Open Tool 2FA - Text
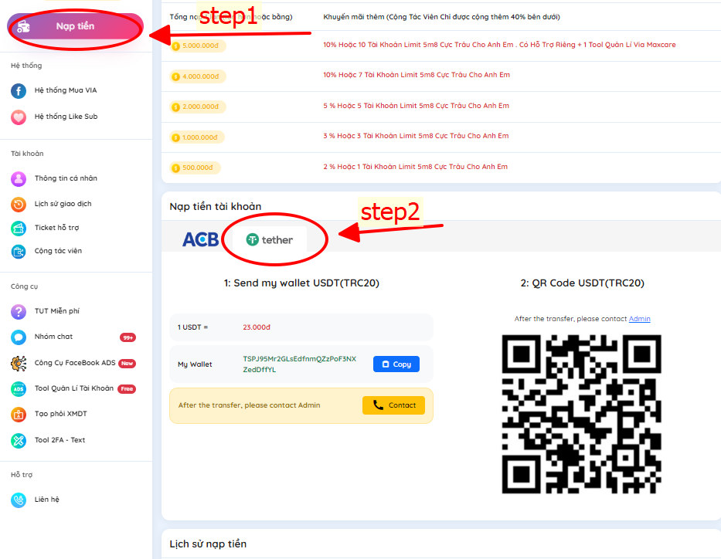 click(x=60, y=440)
